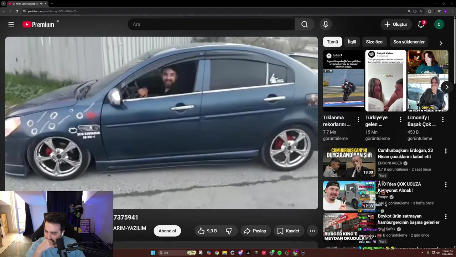Open the media control icon in Chrome toolbar
Image resolution: width=456 pixels, height=257 pixels.
pyautogui.click(x=439, y=11)
